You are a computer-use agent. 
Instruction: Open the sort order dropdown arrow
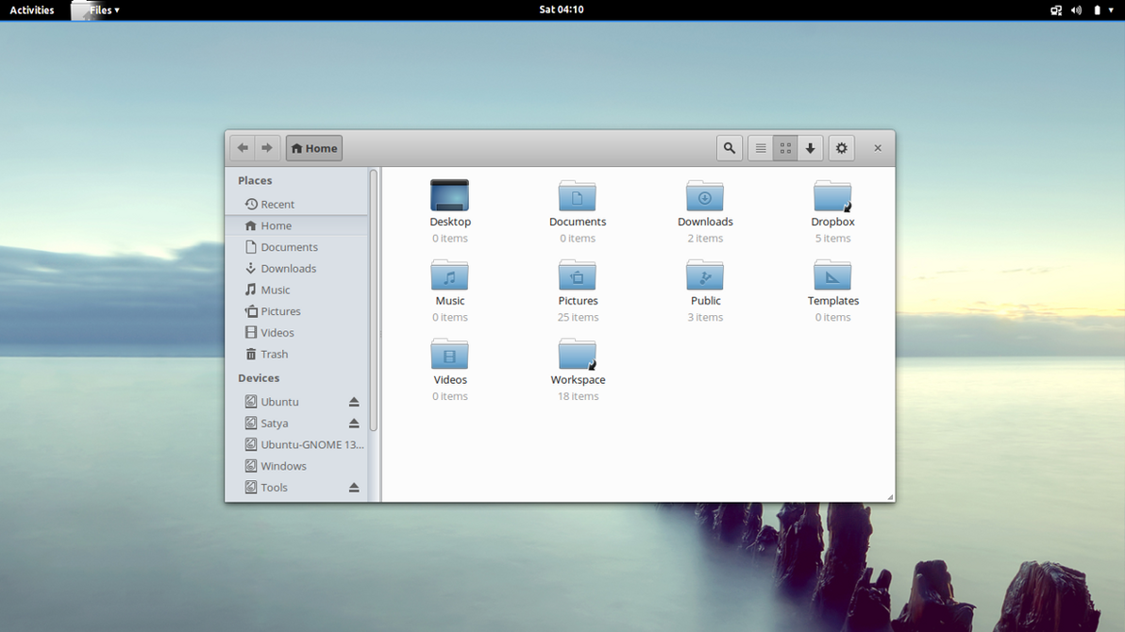point(810,148)
